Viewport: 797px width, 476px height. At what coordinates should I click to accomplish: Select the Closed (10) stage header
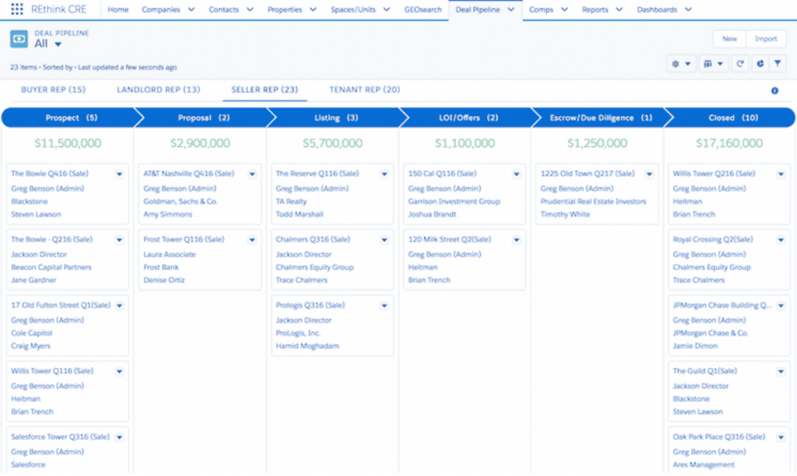point(729,118)
